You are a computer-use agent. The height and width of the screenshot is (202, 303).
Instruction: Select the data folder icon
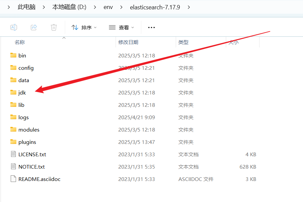click(13, 80)
